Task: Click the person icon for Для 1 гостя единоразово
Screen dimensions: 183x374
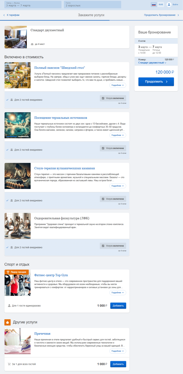Action: point(9,306)
